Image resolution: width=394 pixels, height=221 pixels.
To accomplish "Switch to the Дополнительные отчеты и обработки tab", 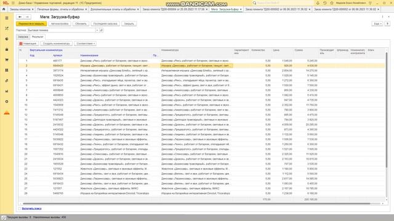I will click(113, 9).
